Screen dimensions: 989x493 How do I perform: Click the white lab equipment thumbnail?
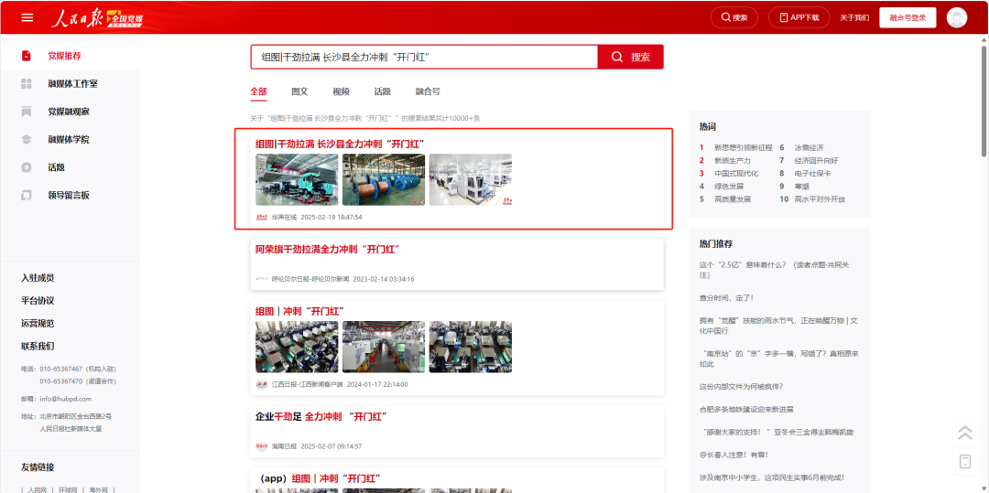(x=471, y=179)
